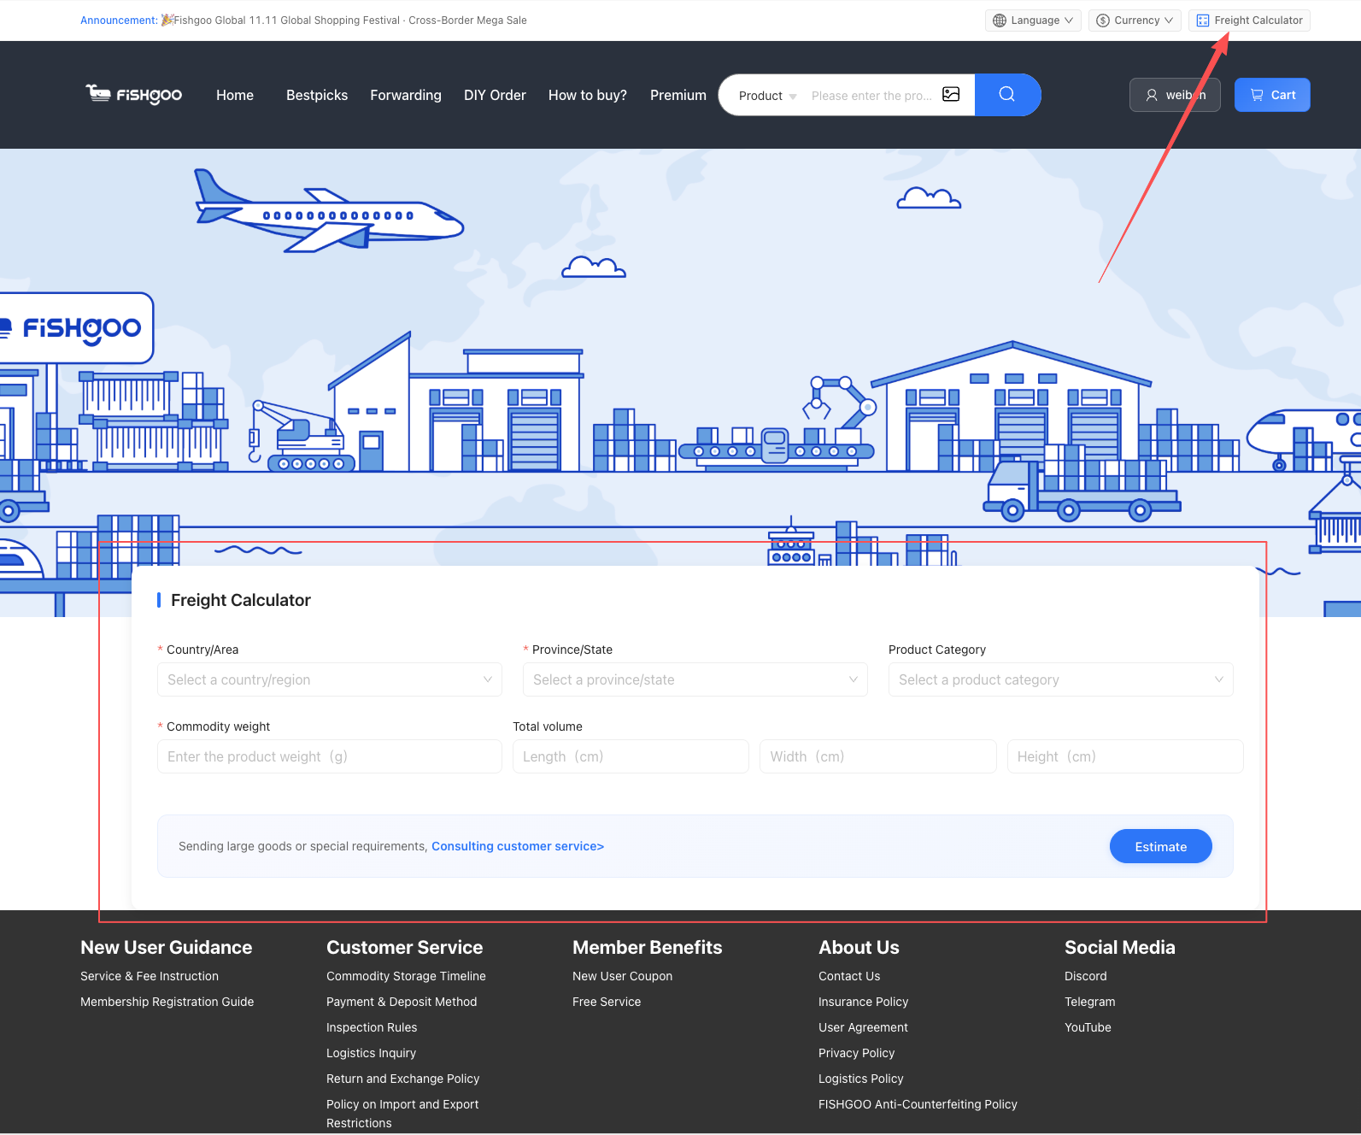Viewport: 1361px width, 1135px height.
Task: Open the Freight Calculator from top bar
Action: coord(1249,21)
